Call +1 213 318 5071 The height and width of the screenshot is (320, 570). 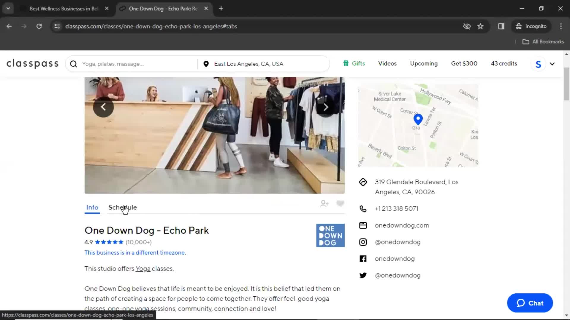(396, 209)
